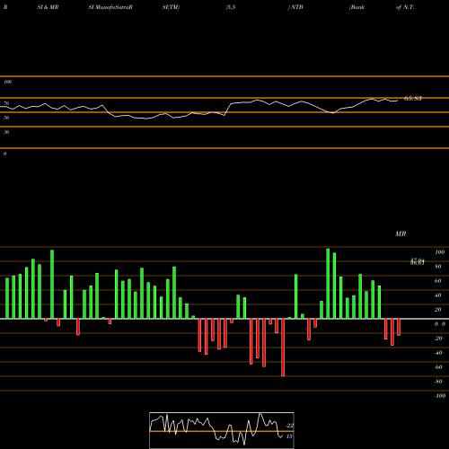Click the "30" level label on RSI chart
The width and height of the screenshot is (449, 449).
coord(6,132)
